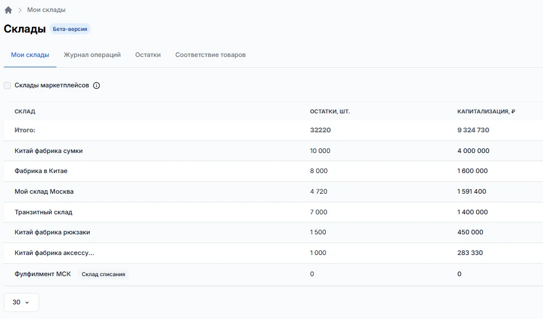Click the ОСТАТКИ, ШТ. column header

click(x=330, y=111)
